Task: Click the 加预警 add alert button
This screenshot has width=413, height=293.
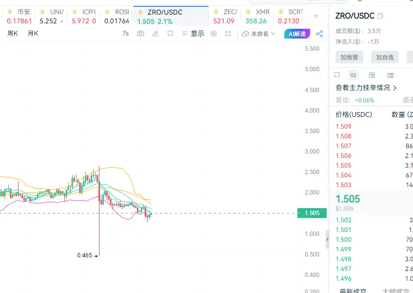Action: tap(349, 57)
